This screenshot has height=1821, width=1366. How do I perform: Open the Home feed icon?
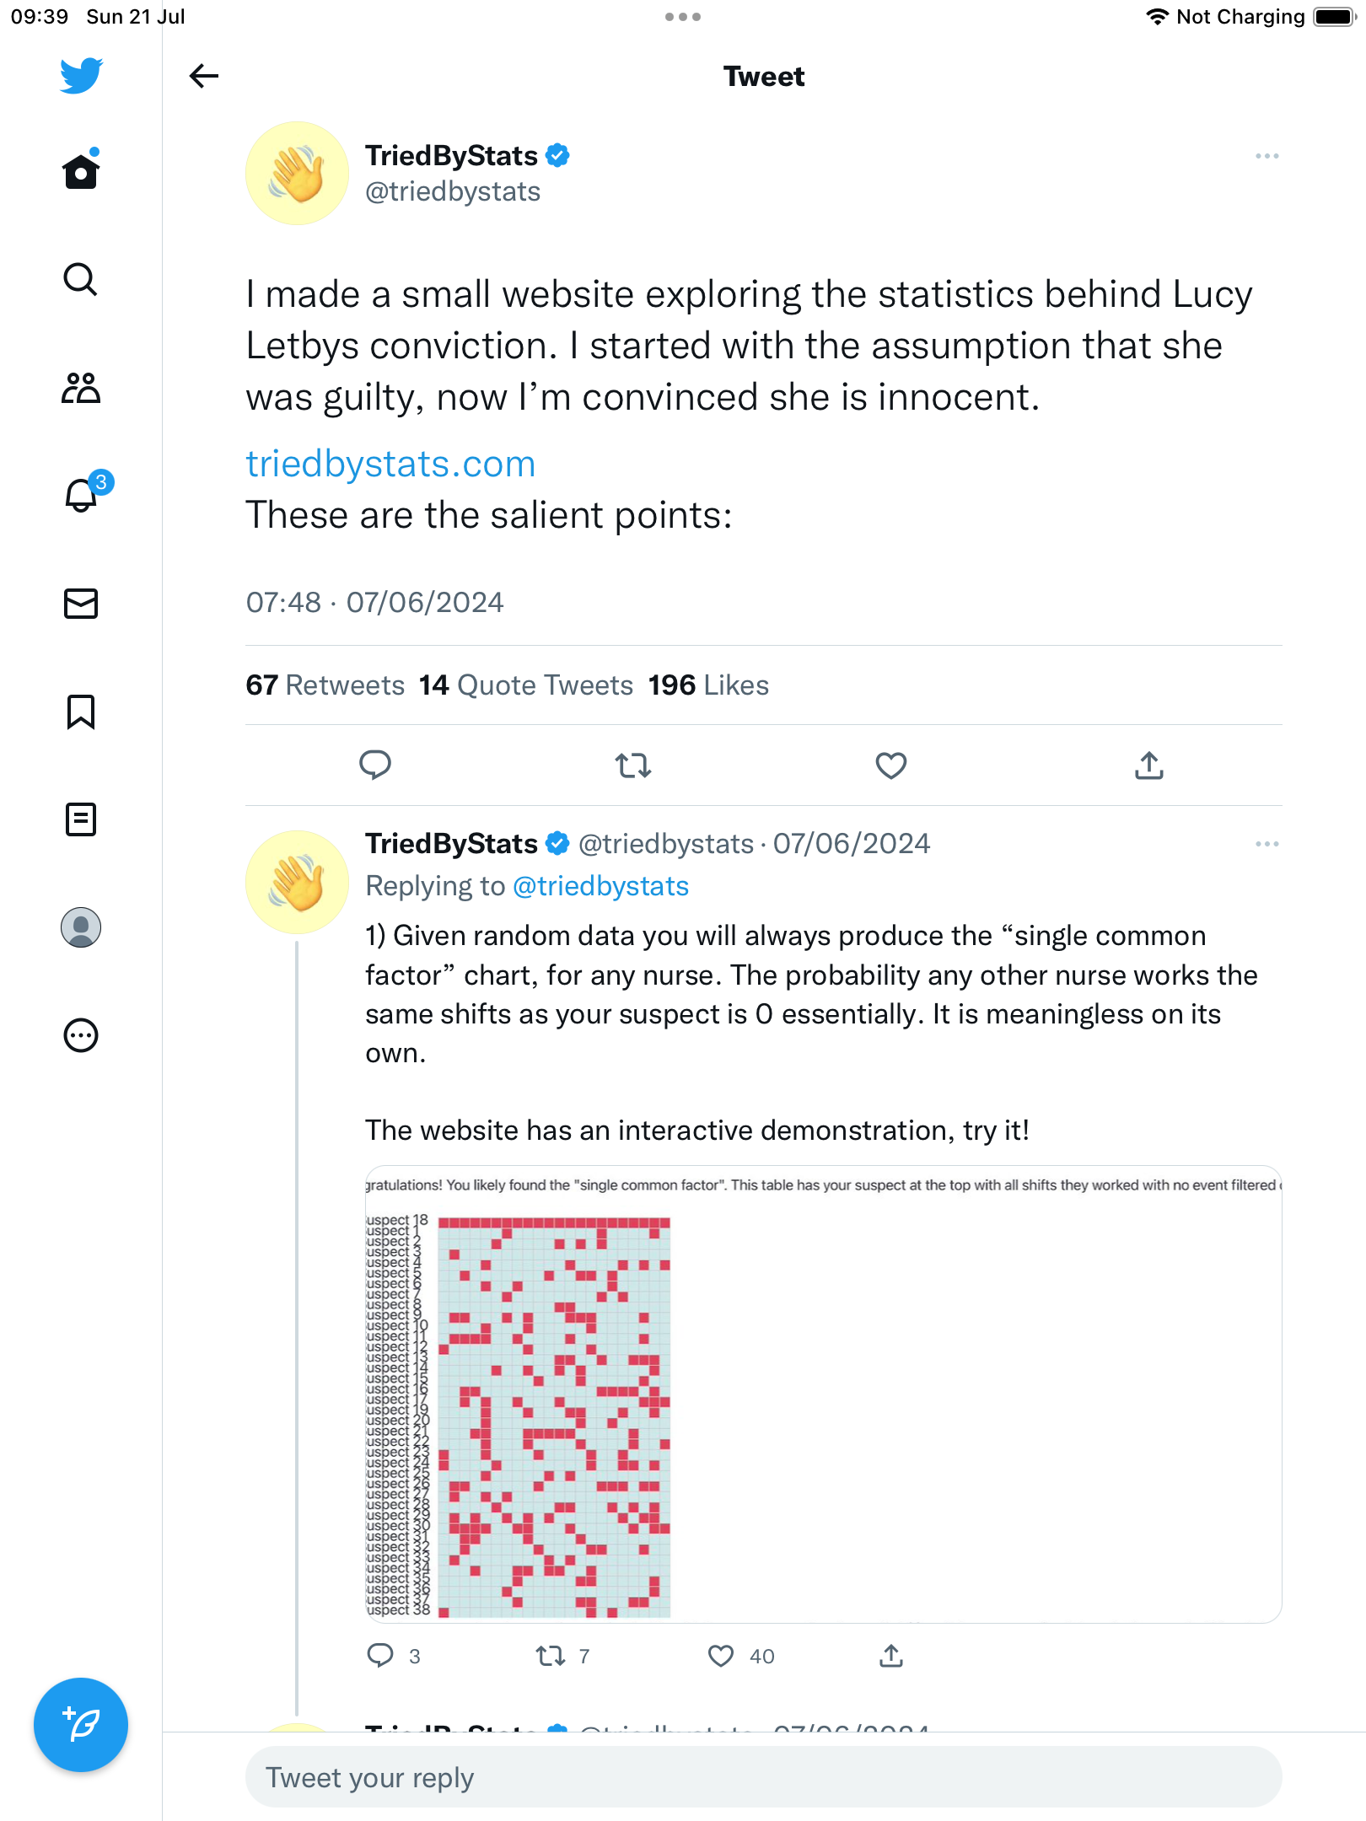tap(81, 171)
